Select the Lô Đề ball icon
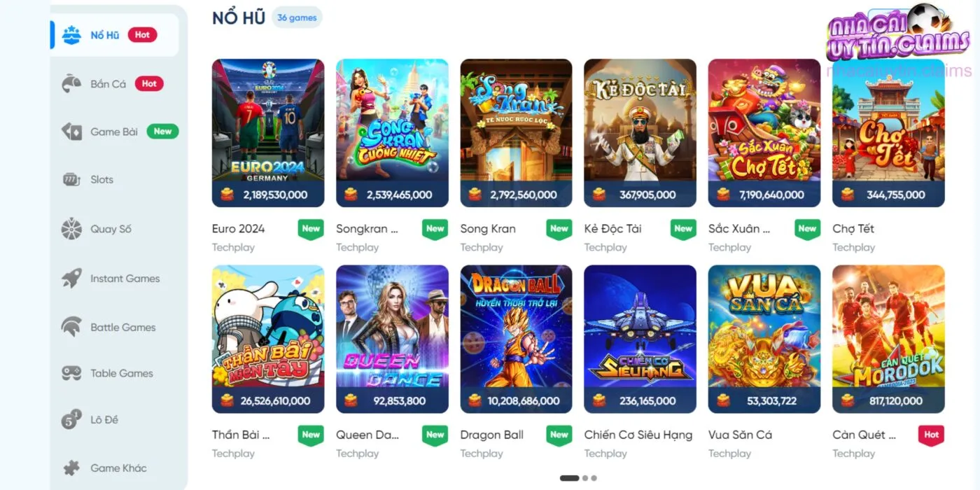 [x=71, y=419]
